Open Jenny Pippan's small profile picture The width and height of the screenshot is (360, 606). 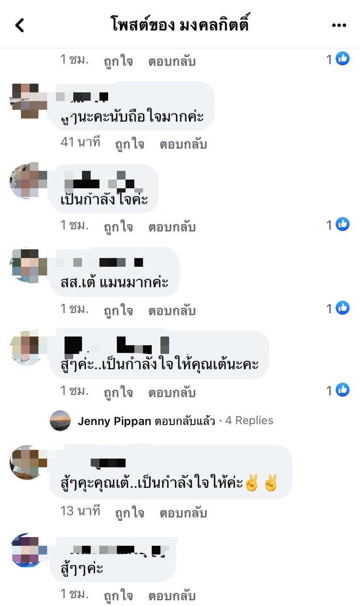(60, 421)
